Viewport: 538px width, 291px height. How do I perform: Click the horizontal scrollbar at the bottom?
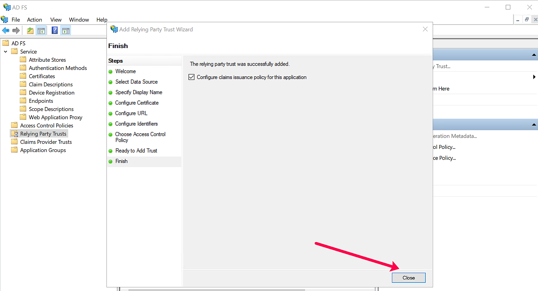[x=217, y=290]
